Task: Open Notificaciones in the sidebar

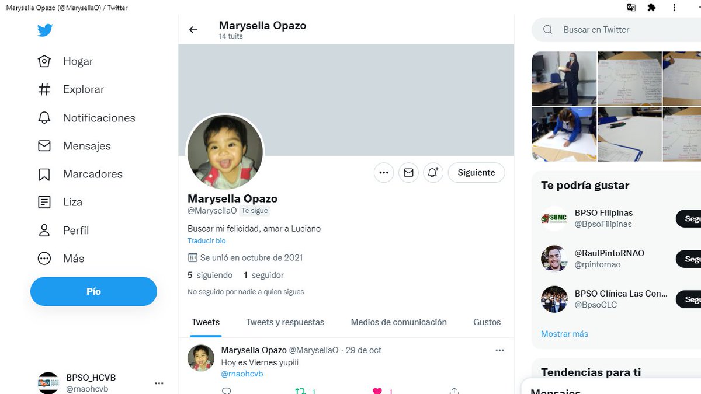Action: [x=86, y=118]
